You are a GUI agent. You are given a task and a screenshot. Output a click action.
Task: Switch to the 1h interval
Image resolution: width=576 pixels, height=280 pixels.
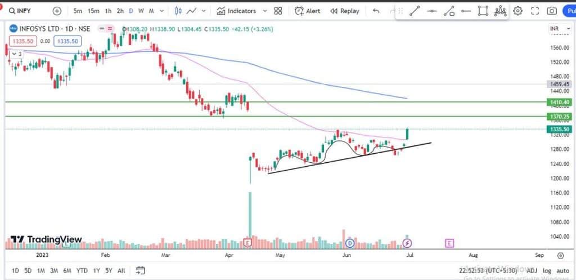tap(108, 11)
